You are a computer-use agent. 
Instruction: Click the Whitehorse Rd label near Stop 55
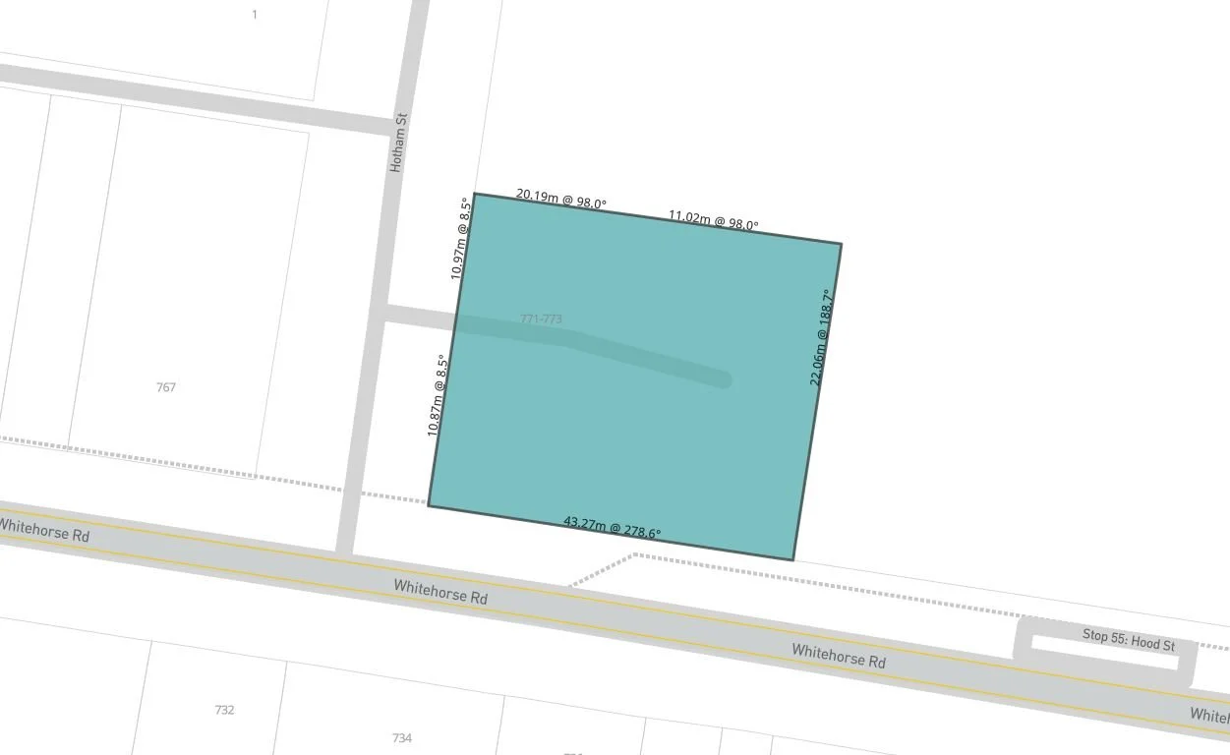[839, 656]
